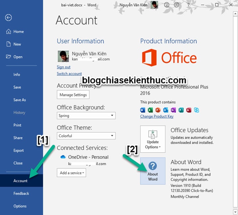Screen dimensions: 238x215
Task: Click the Office logo
Action: click(169, 58)
